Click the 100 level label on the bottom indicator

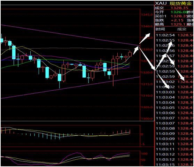(144, 154)
